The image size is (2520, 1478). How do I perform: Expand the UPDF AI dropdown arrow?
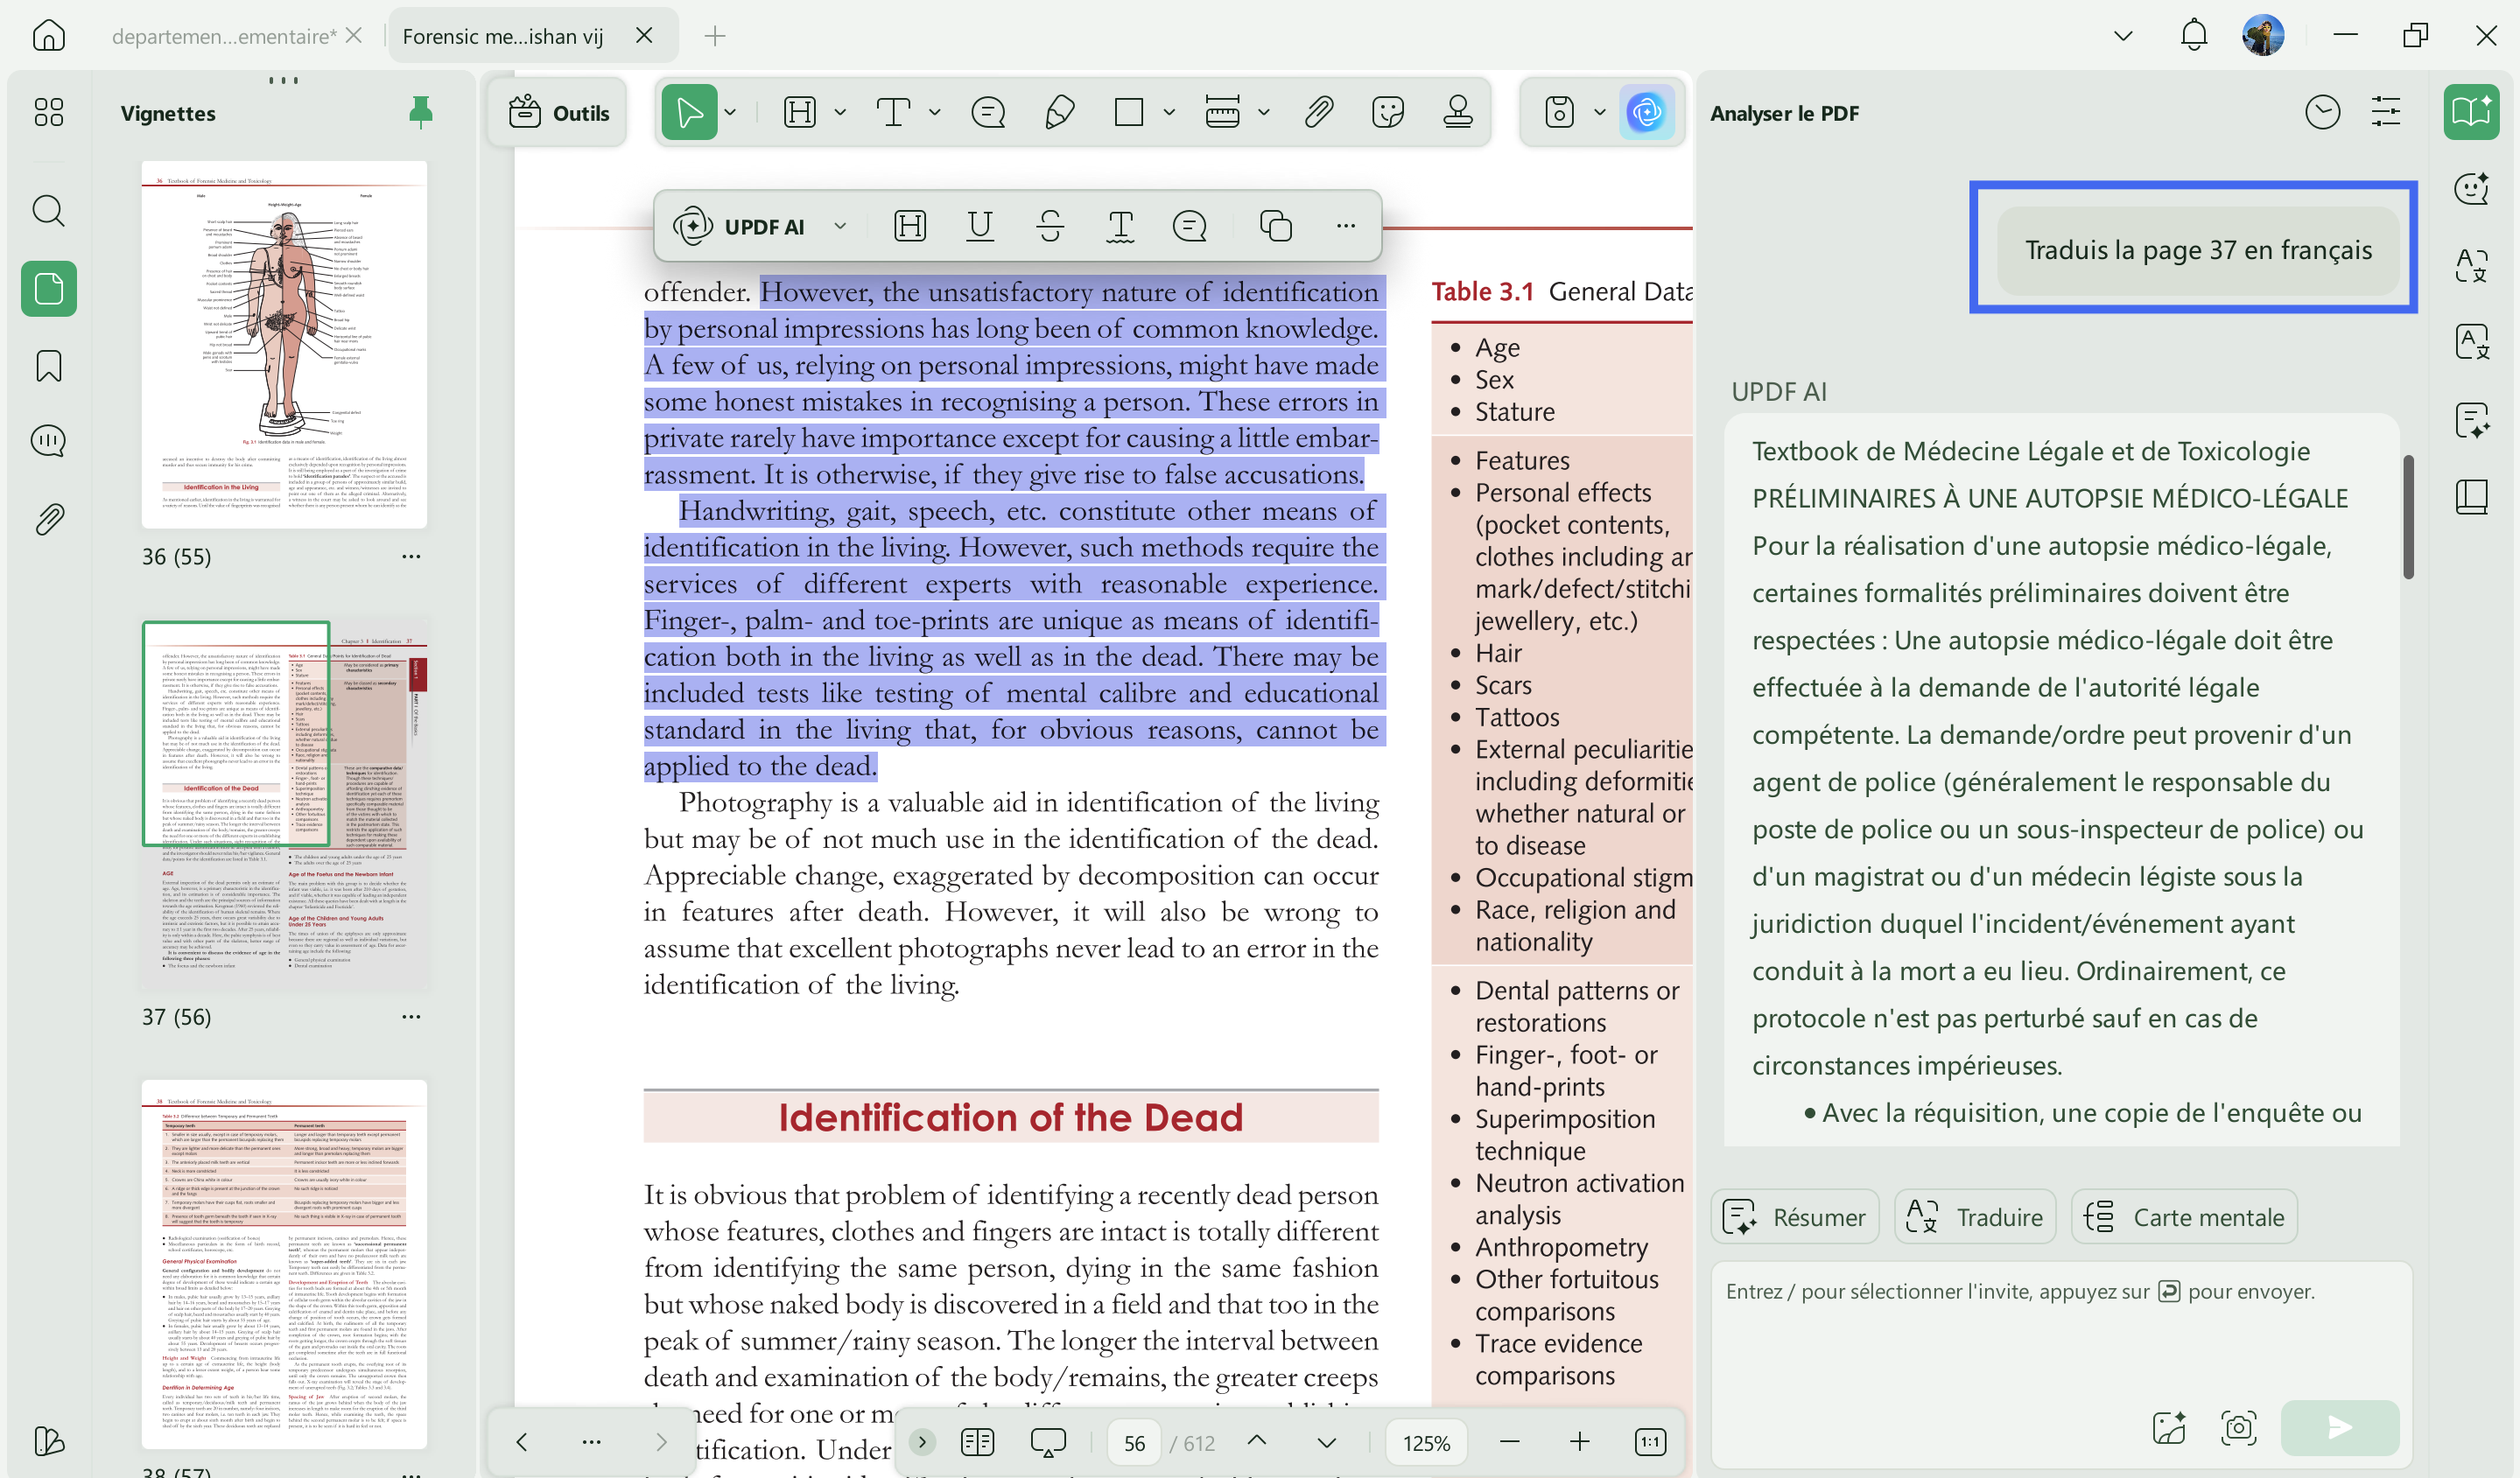point(840,226)
